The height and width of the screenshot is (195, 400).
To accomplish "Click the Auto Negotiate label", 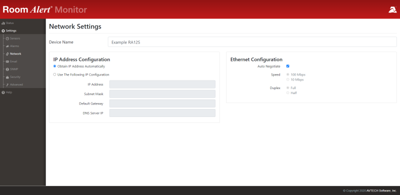I will click(269, 66).
